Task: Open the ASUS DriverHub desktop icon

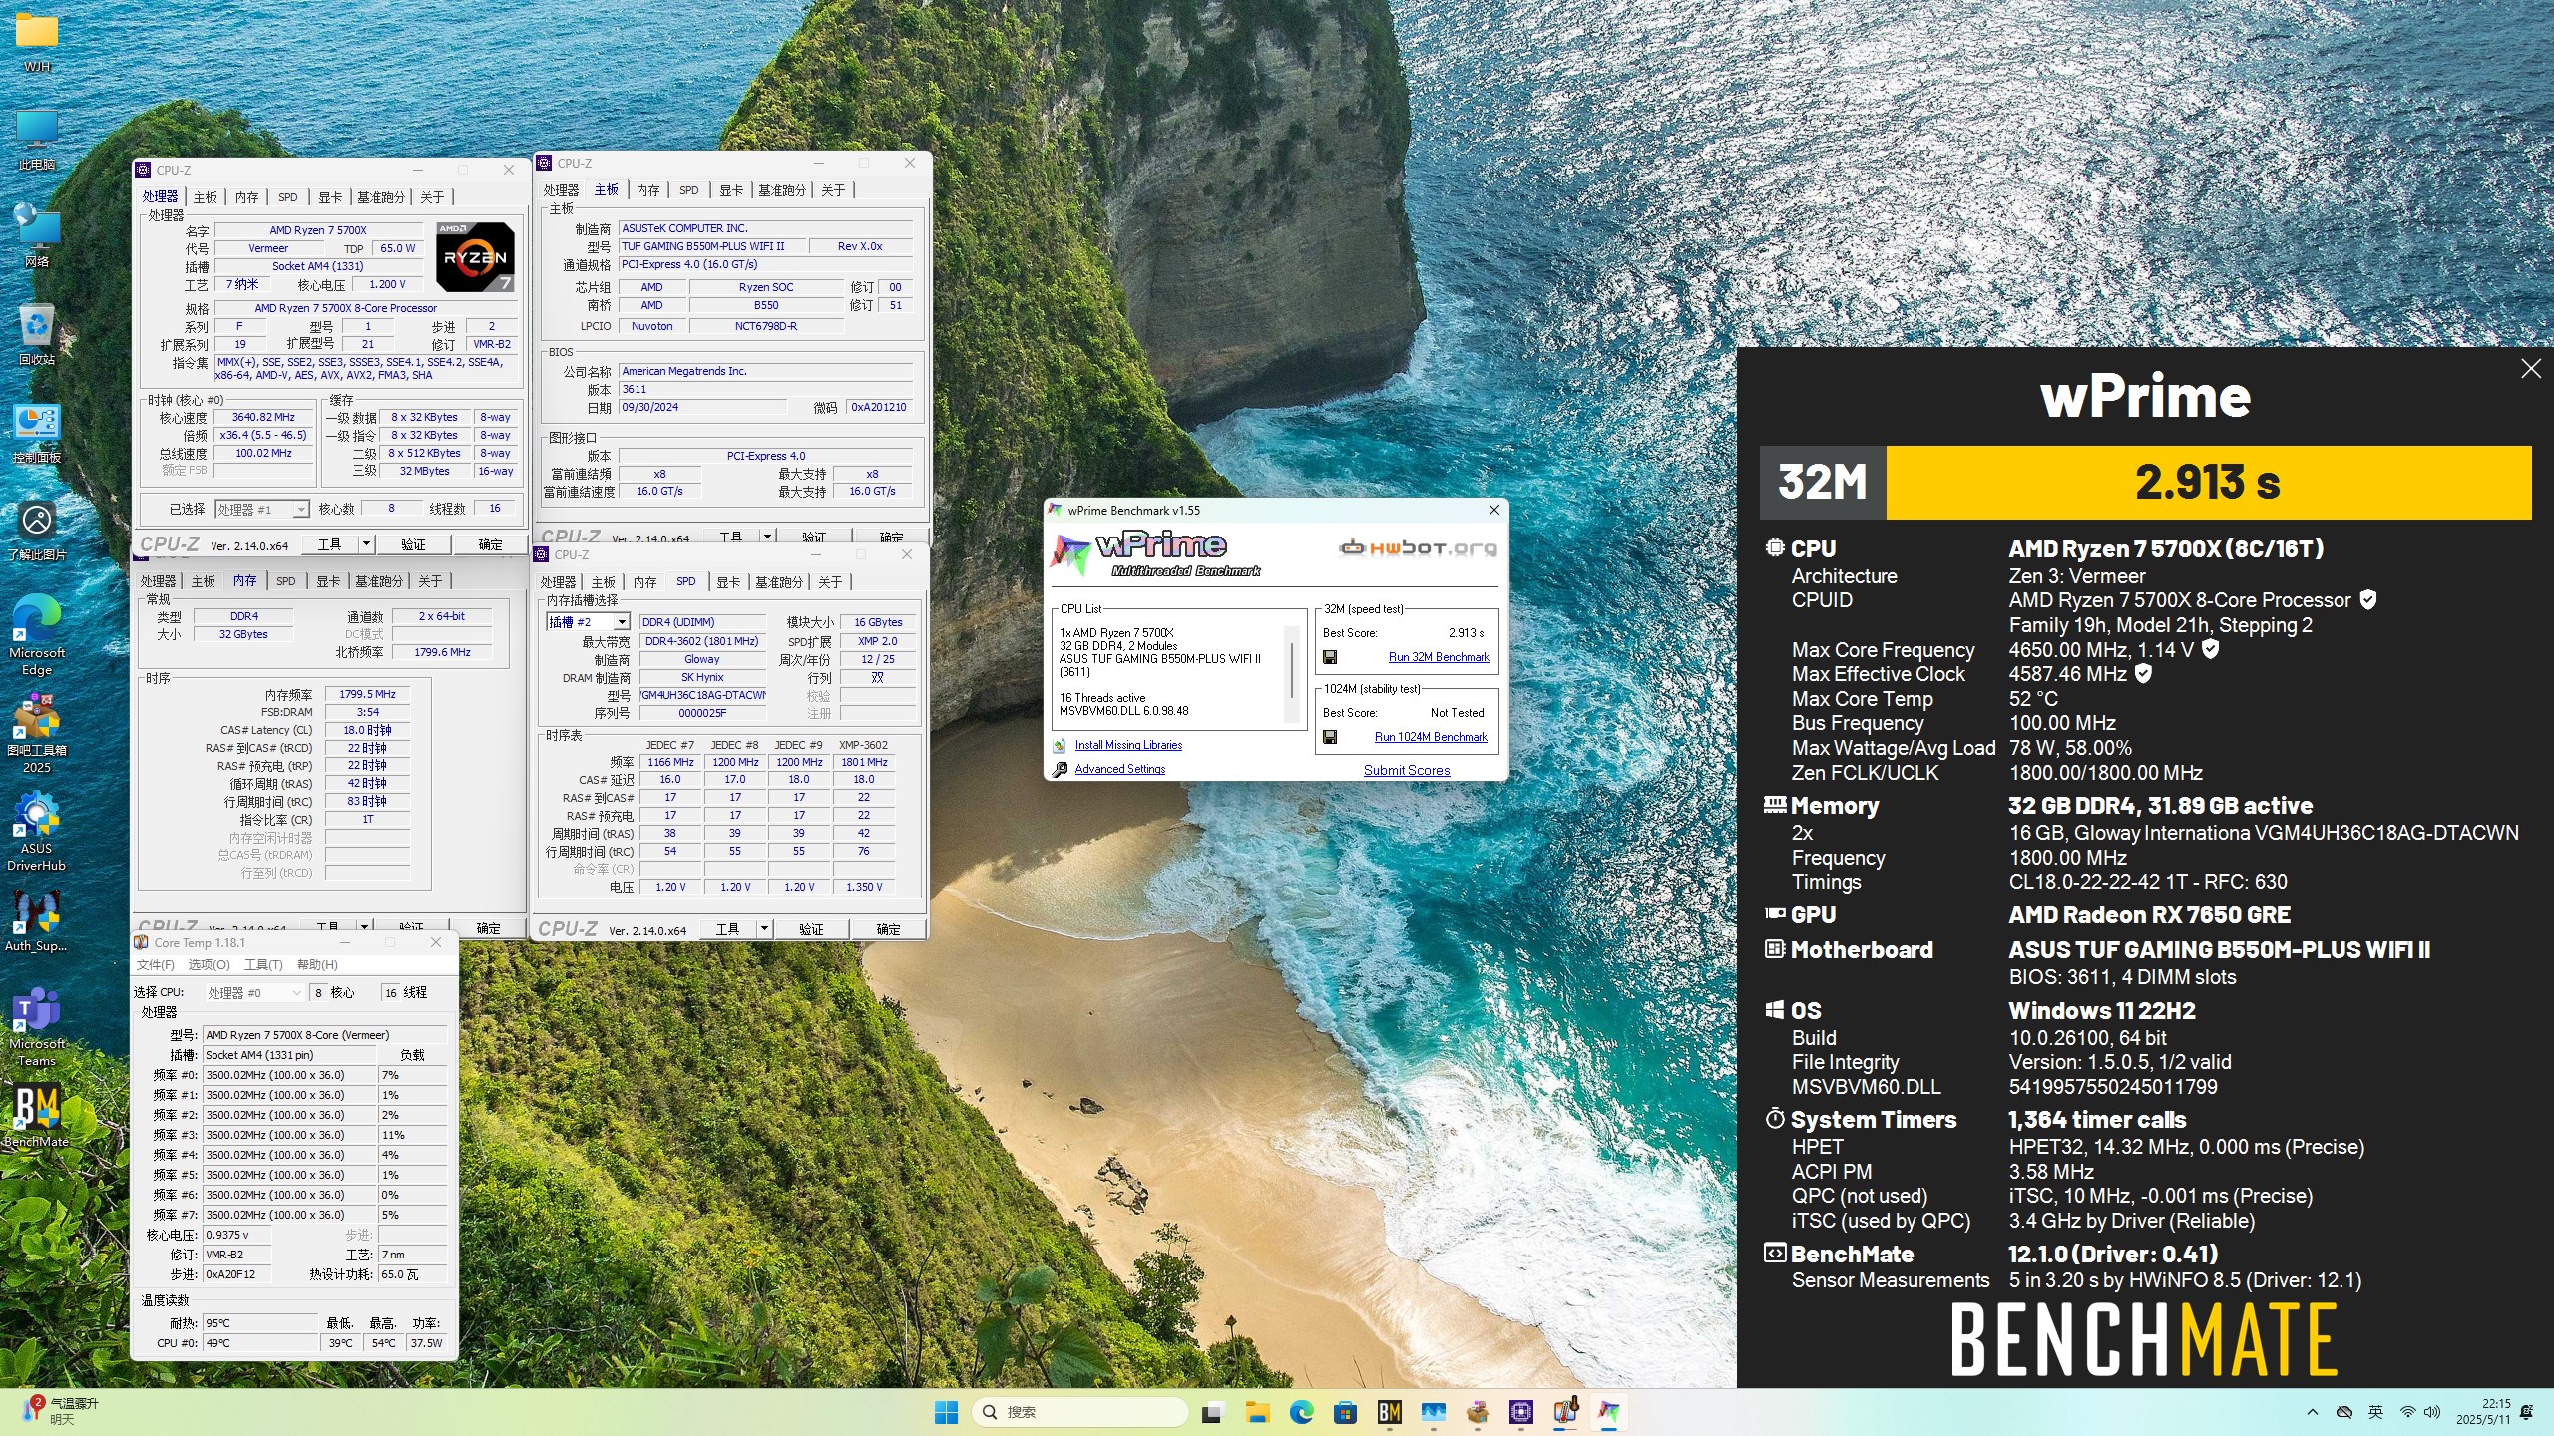Action: pyautogui.click(x=37, y=832)
